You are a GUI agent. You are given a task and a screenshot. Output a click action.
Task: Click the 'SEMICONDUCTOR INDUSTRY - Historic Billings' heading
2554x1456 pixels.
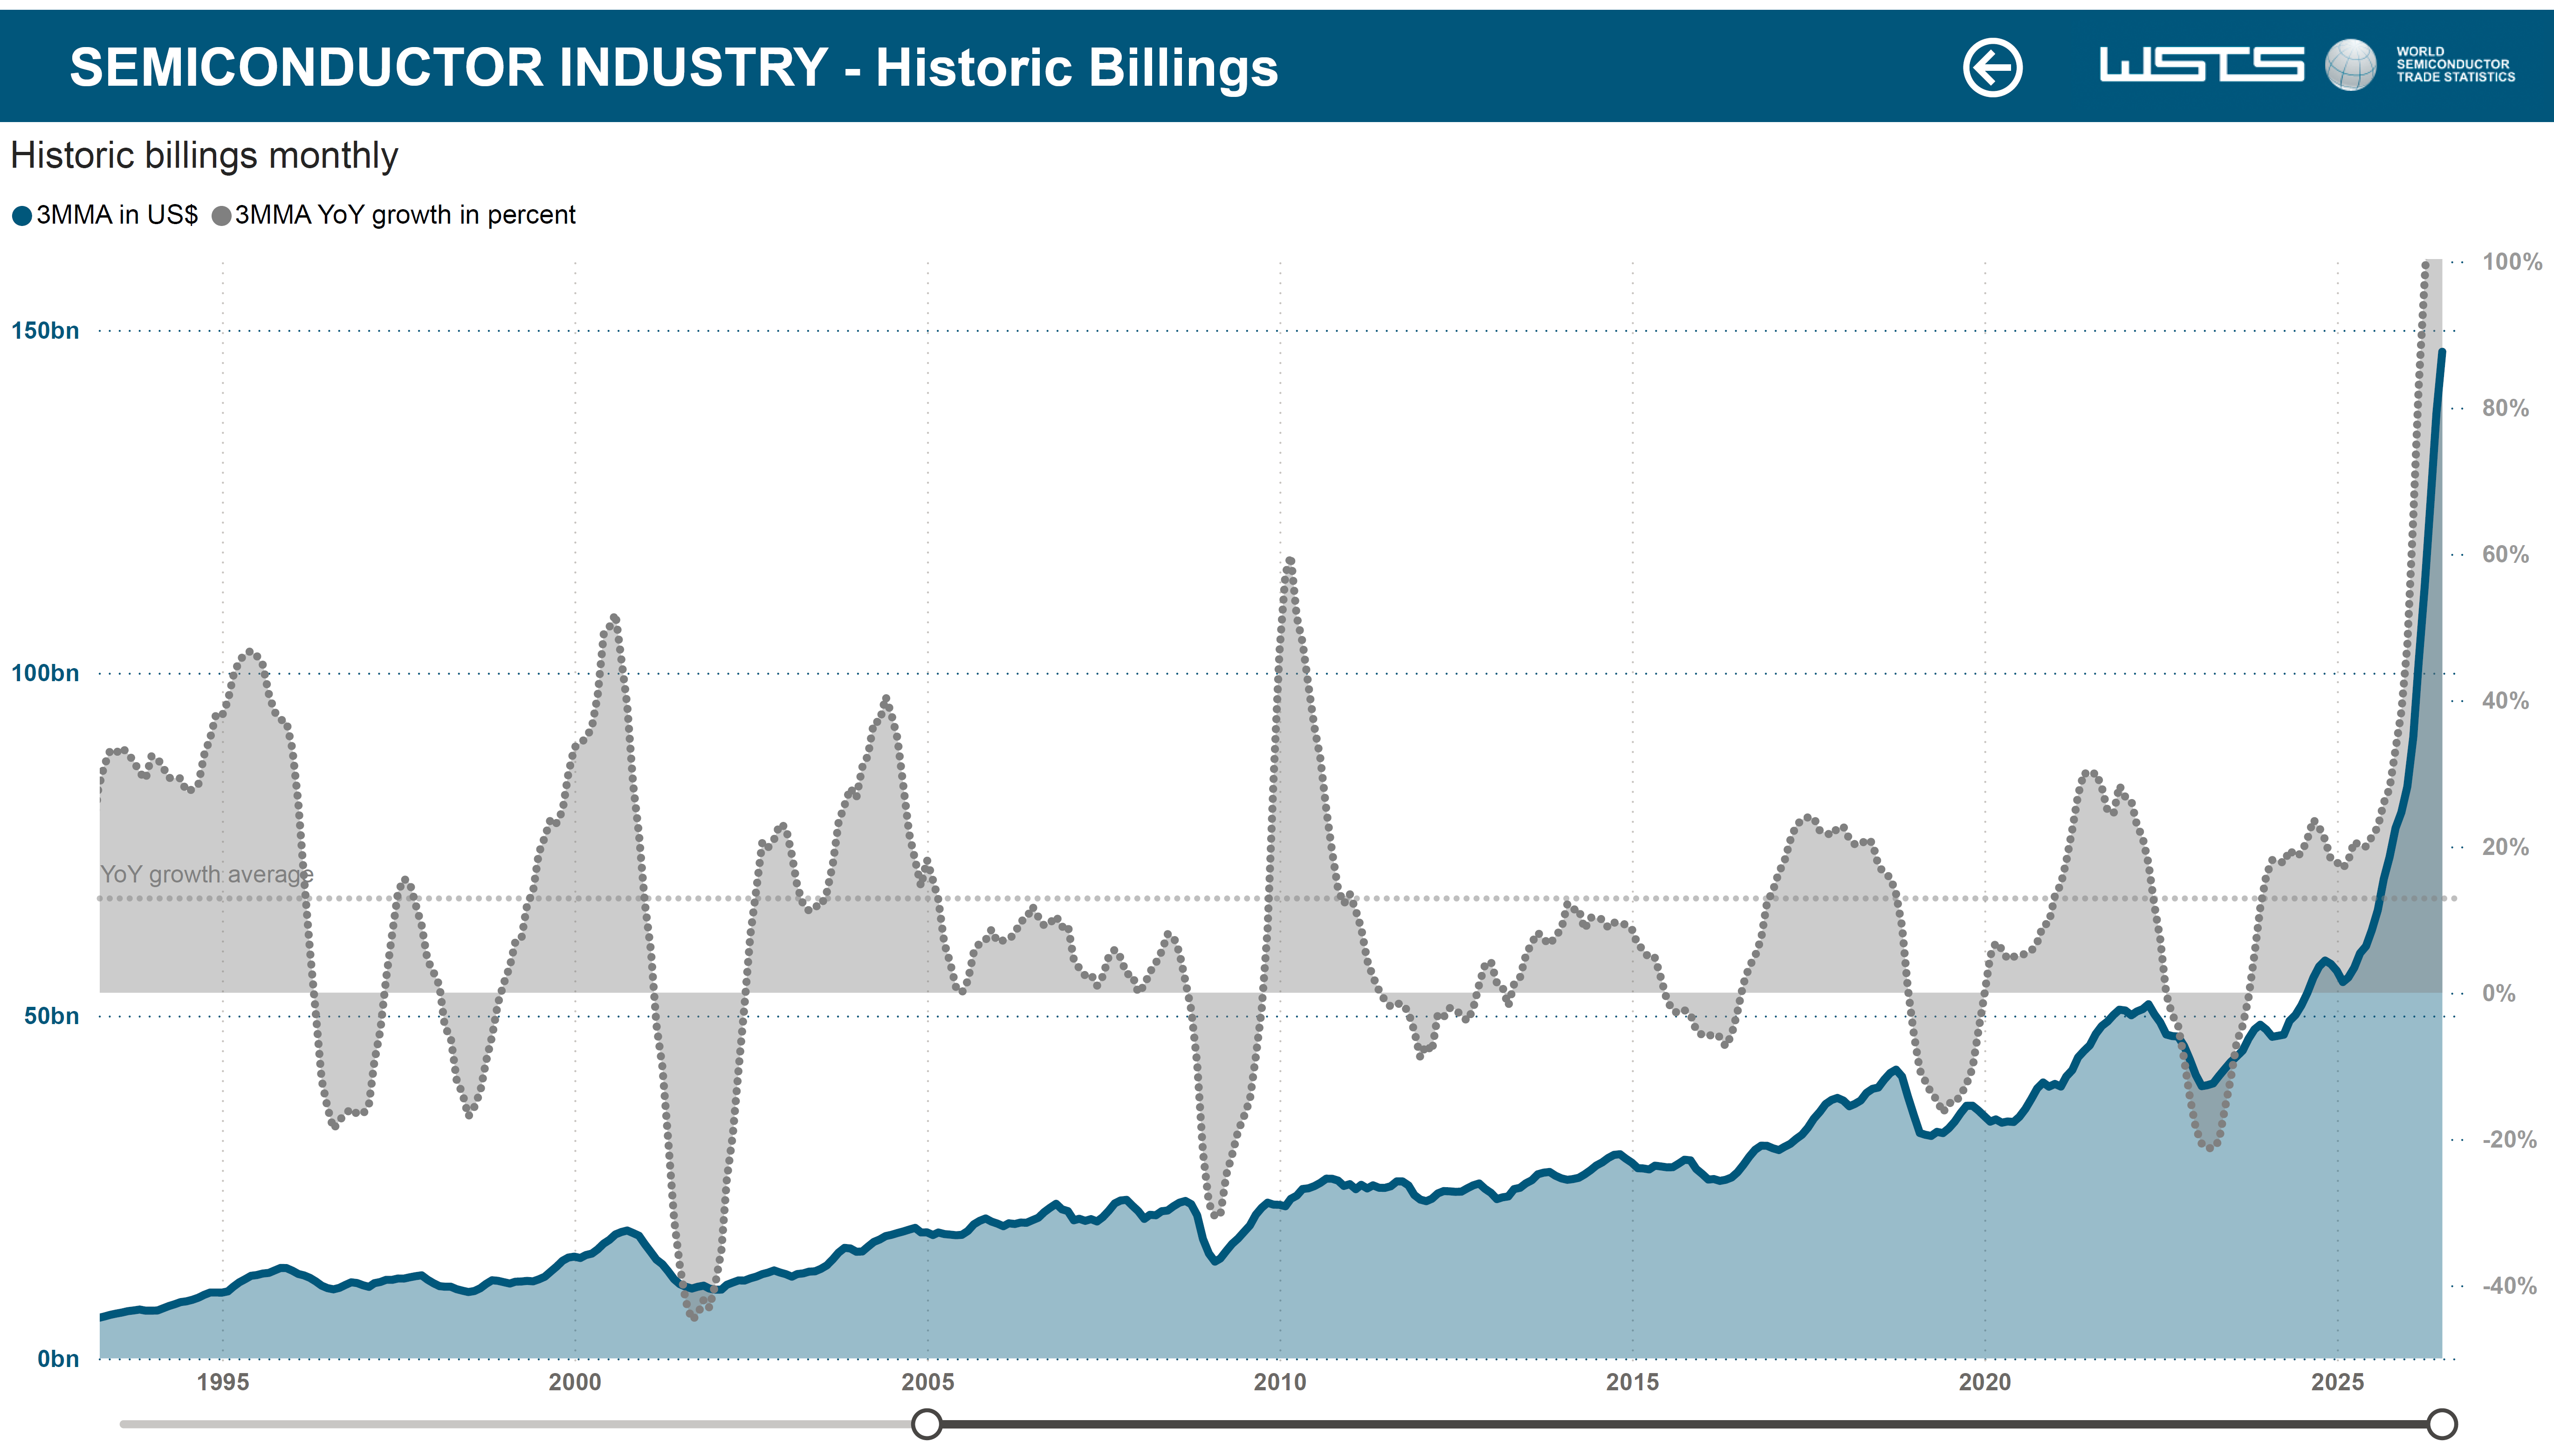pyautogui.click(x=674, y=68)
